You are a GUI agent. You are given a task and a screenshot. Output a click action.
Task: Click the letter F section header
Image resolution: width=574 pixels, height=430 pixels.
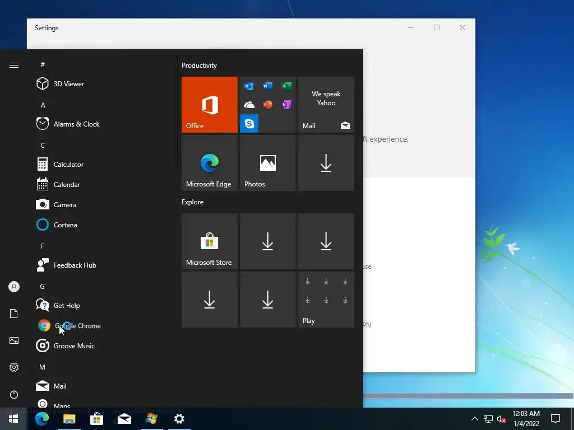click(x=43, y=246)
